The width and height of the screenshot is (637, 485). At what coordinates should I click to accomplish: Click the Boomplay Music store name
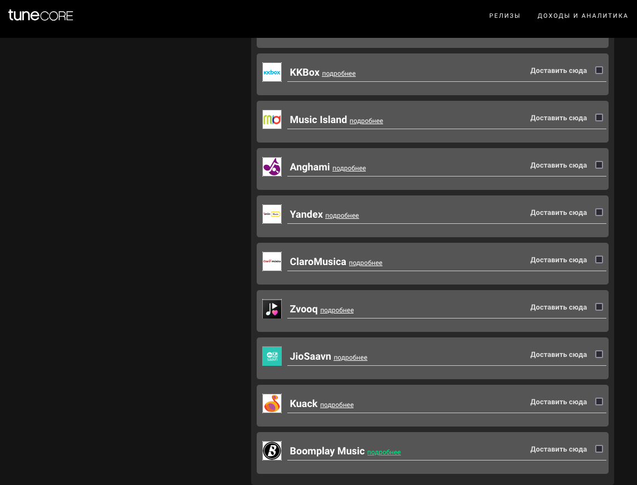coord(327,451)
